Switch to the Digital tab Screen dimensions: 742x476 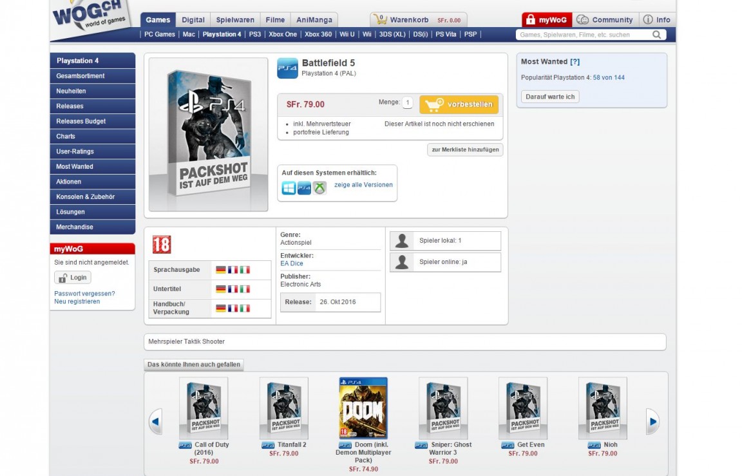(x=193, y=19)
